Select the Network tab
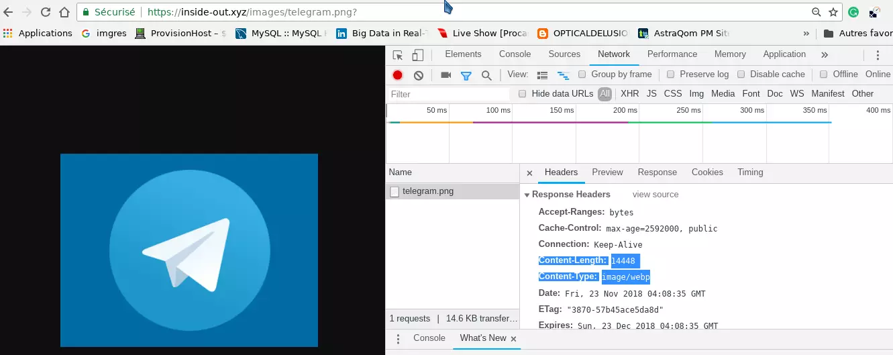Viewport: 893px width, 355px height. click(614, 54)
